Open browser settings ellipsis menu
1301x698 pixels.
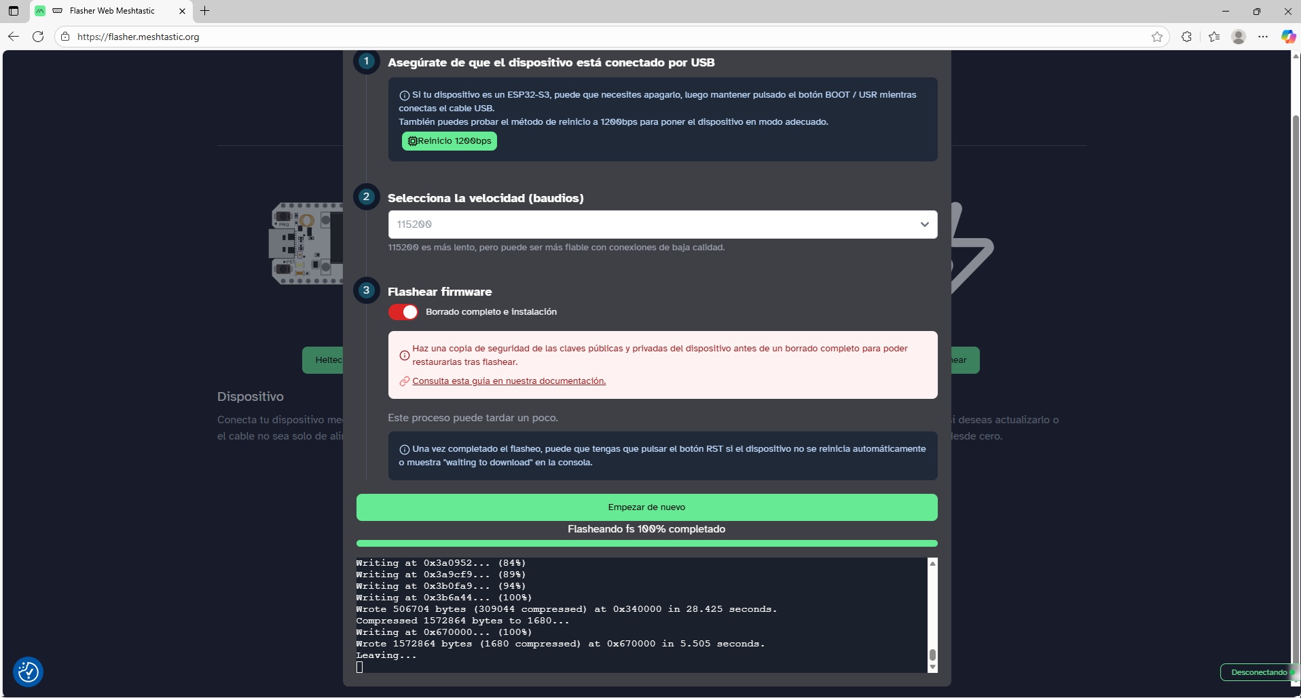coord(1263,37)
